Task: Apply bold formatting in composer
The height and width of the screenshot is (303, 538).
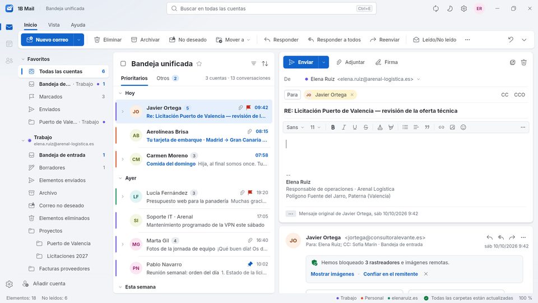Action: click(x=333, y=127)
